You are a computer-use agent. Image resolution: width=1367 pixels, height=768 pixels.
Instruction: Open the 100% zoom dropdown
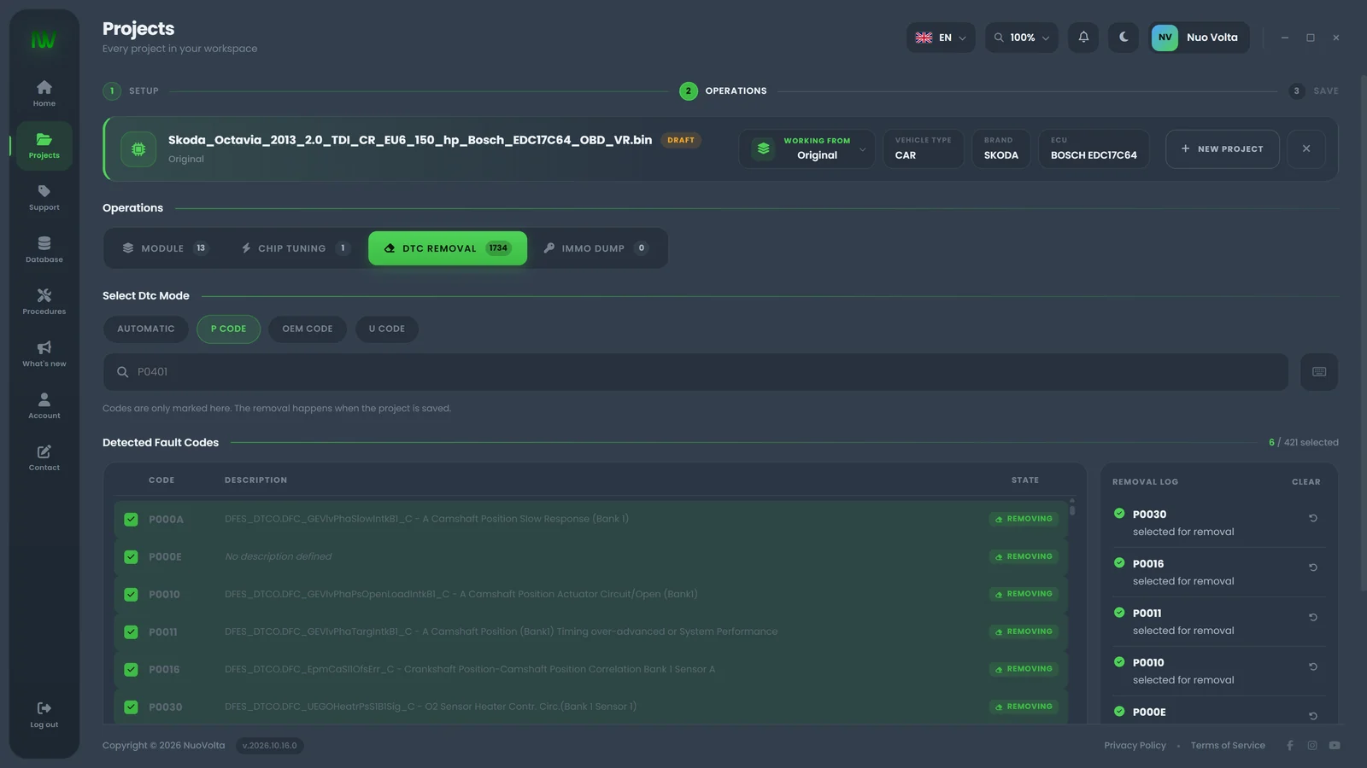point(1022,38)
